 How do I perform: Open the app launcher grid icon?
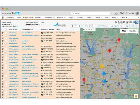pyautogui.click(x=3, y=18)
